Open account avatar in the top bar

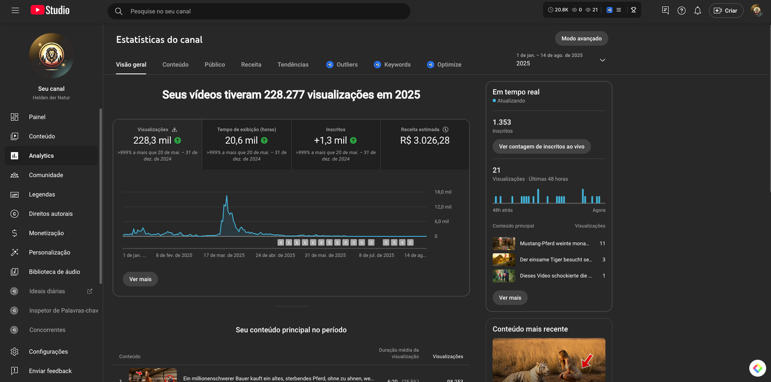point(757,10)
